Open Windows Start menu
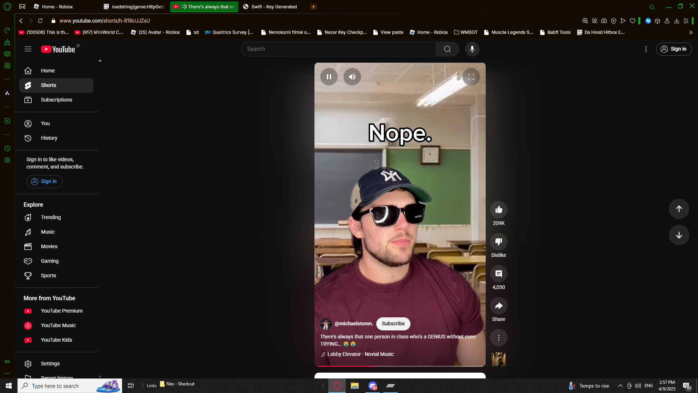Screen dimensions: 698x393 (x=9, y=386)
